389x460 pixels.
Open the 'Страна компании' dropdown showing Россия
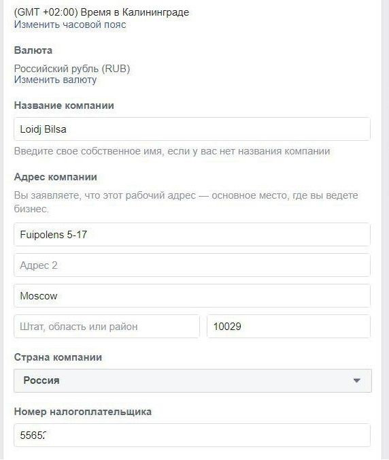point(192,380)
